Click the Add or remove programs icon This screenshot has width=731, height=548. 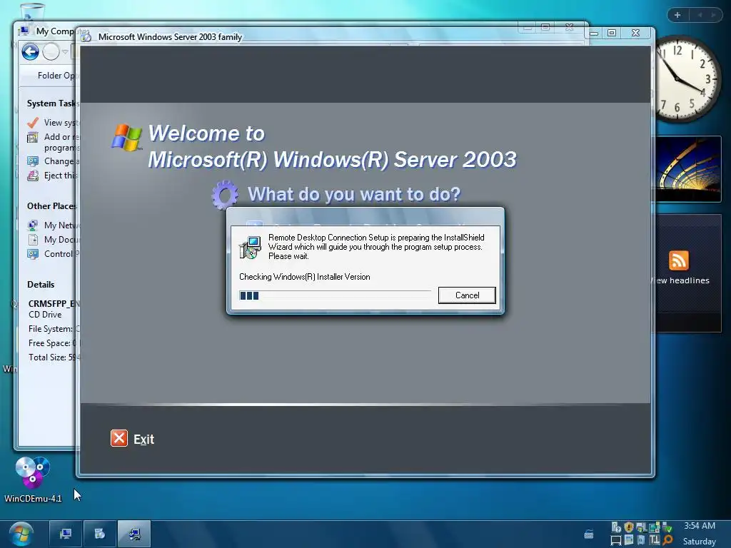click(x=33, y=138)
